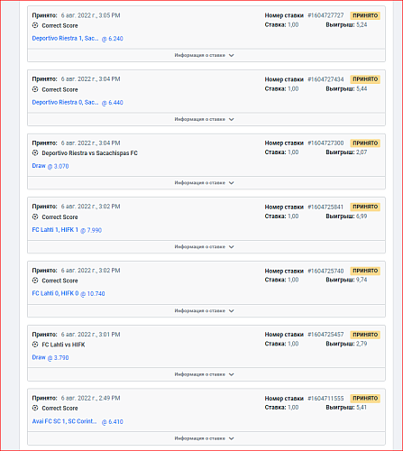Click the ПРИНЯТО badge on bet #1604727300

(365, 143)
